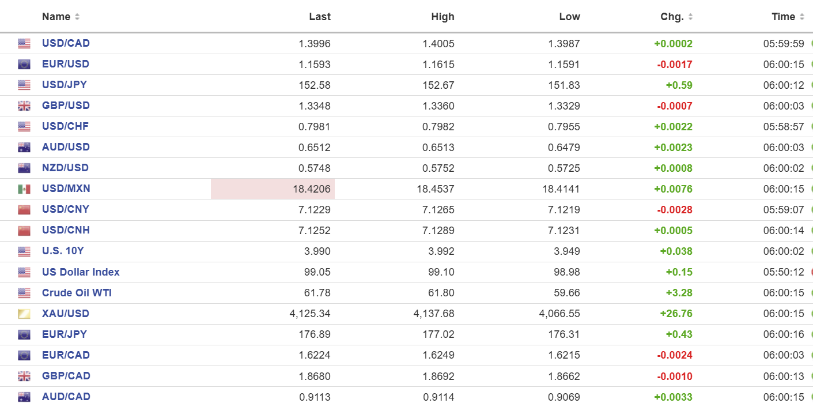Open the U.S. 10Y yield link
This screenshot has height=403, width=813.
click(x=63, y=251)
